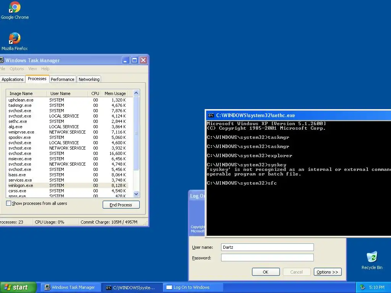Switch to the Performance tab

(x=62, y=79)
